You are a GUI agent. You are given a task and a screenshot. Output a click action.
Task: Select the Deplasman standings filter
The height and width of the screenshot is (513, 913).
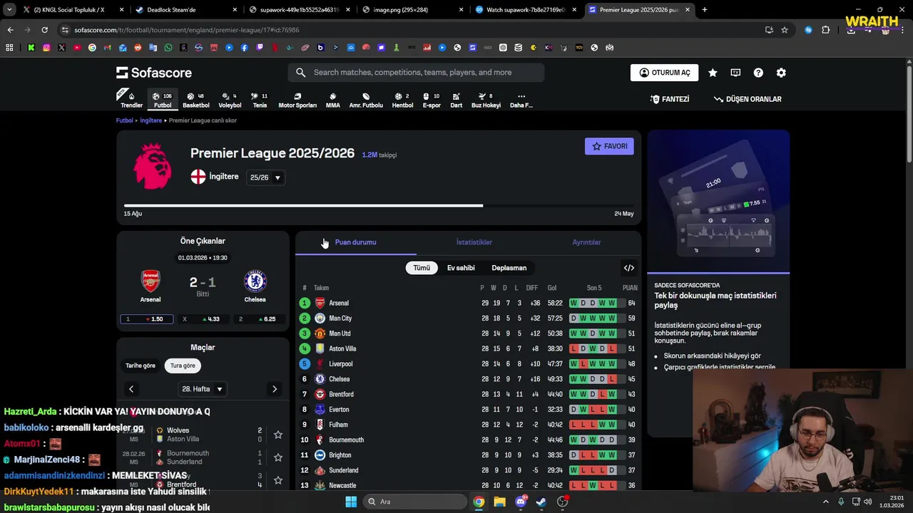coord(509,268)
